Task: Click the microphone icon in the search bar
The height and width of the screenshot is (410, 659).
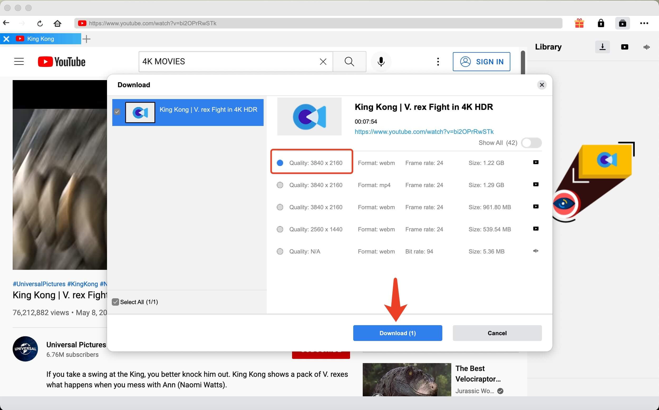Action: 382,61
